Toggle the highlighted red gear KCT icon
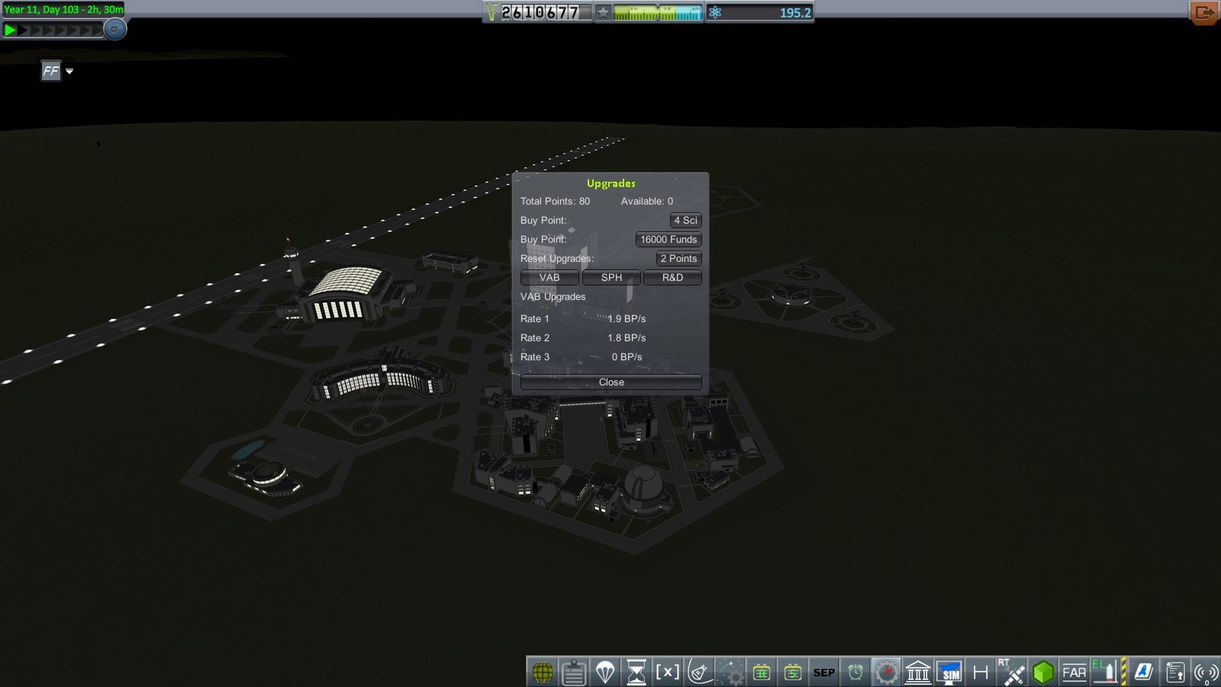 click(x=887, y=672)
